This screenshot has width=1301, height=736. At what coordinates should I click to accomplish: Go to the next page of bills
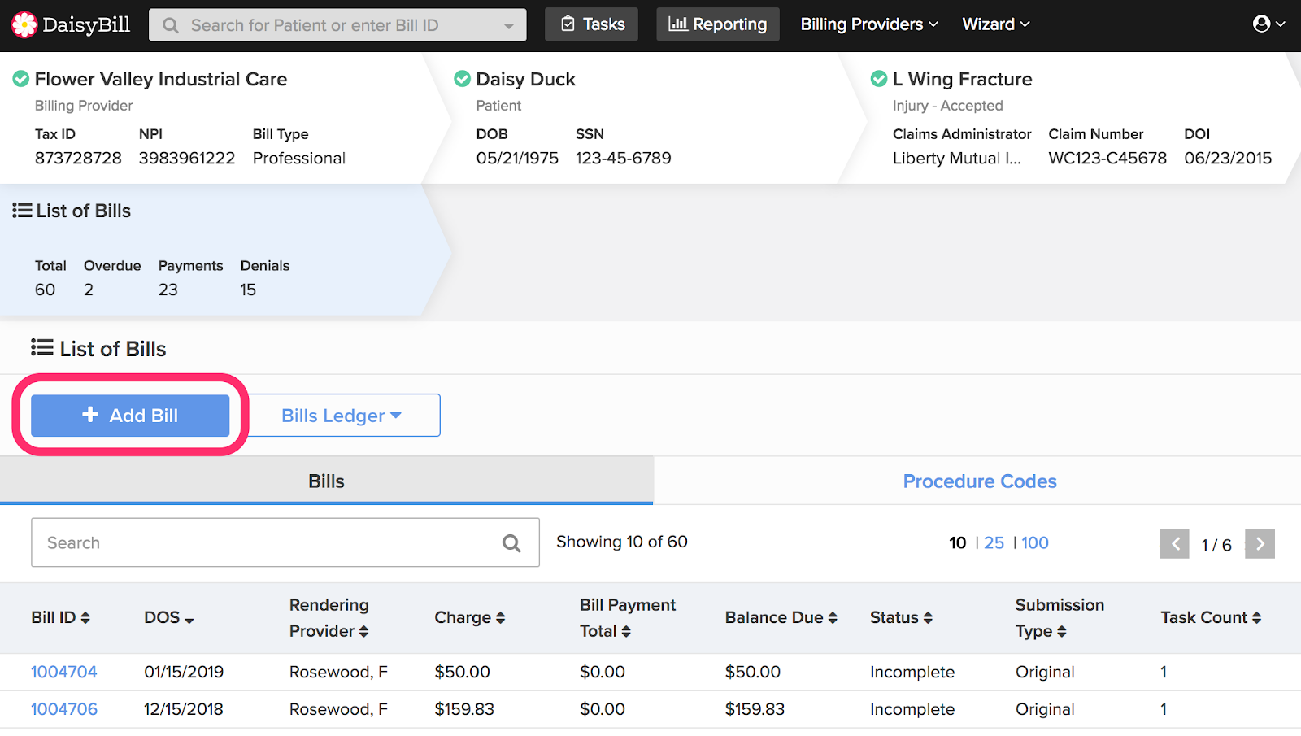1260,544
